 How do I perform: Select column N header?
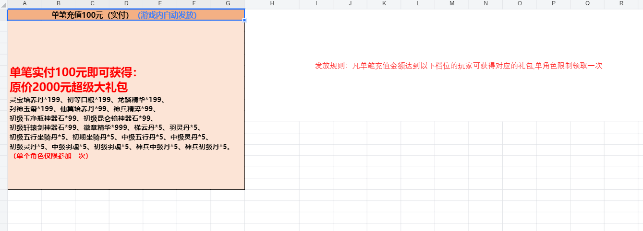point(485,3)
